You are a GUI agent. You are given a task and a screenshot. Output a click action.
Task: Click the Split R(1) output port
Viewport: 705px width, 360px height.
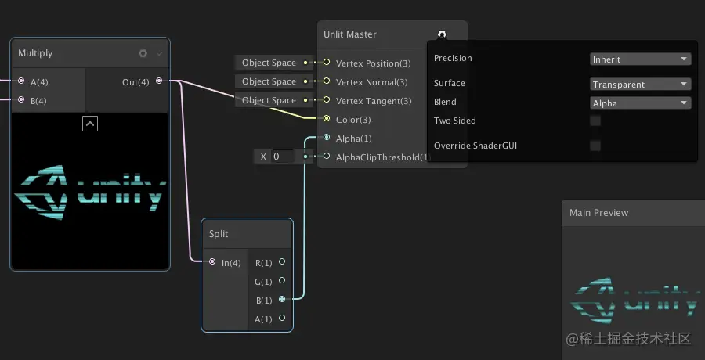point(282,261)
